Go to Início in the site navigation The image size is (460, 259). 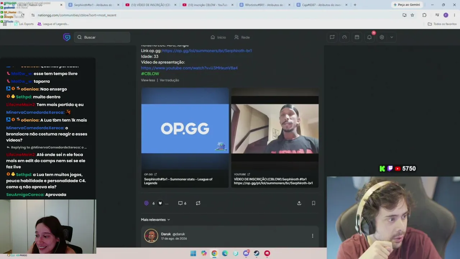(x=218, y=37)
